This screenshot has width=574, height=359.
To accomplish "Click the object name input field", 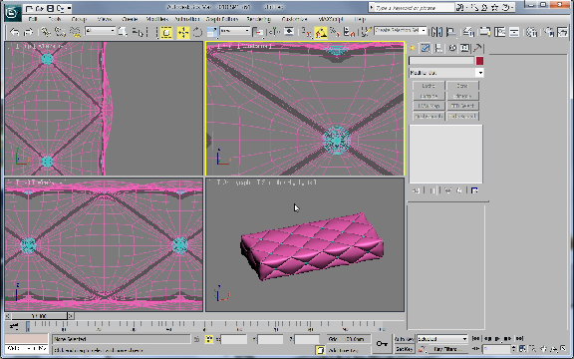I will tap(441, 61).
